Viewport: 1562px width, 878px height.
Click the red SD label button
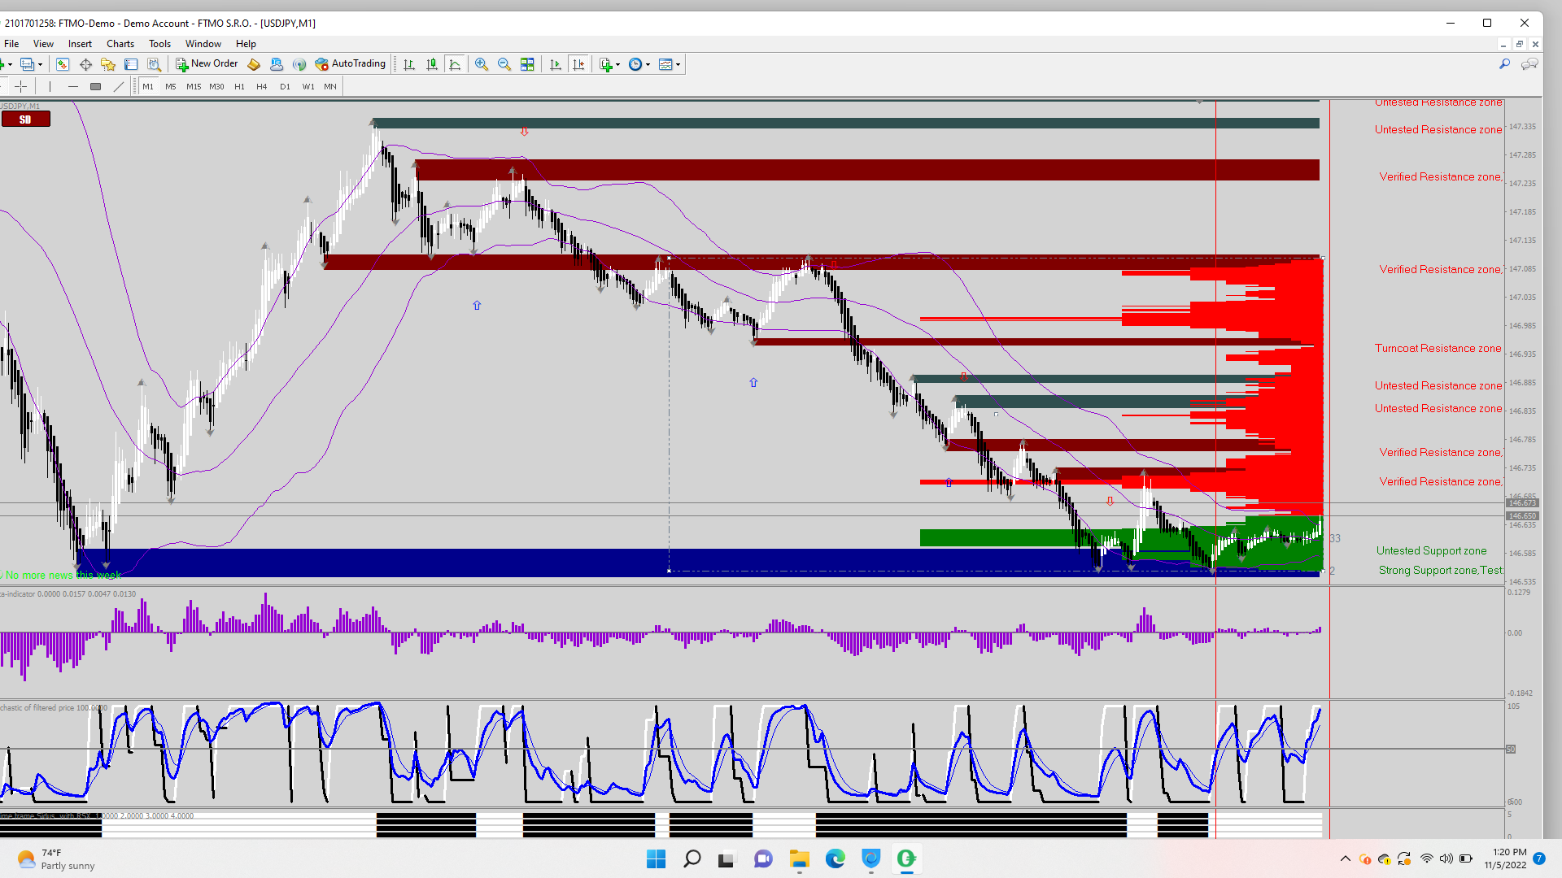click(x=25, y=120)
